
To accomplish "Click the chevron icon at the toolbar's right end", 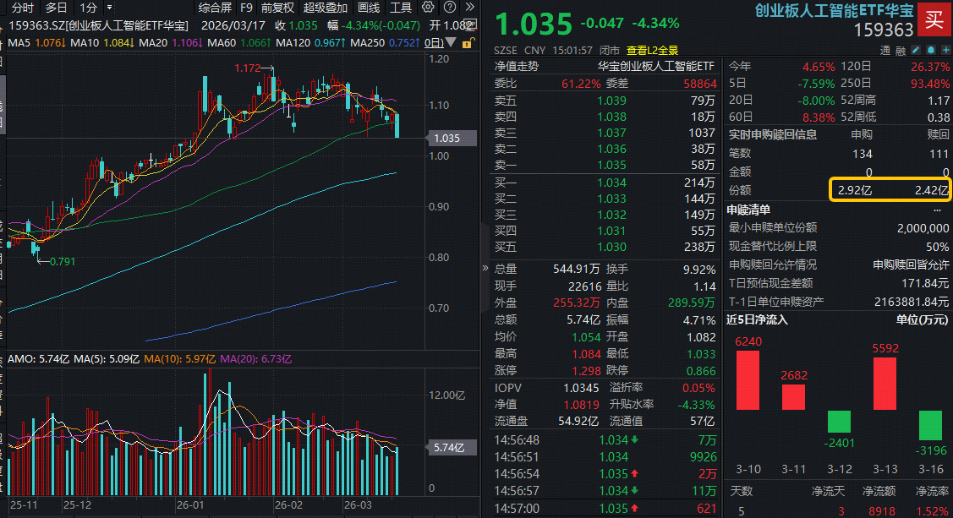I will click(470, 8).
